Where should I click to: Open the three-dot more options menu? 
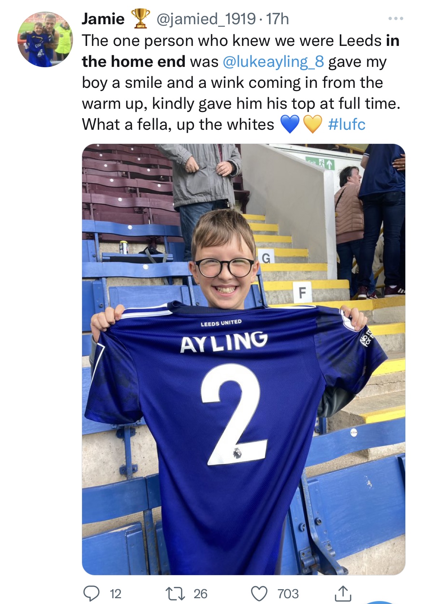396,19
